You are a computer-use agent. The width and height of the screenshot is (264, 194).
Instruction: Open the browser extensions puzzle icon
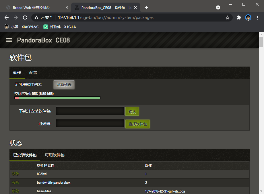point(239,18)
